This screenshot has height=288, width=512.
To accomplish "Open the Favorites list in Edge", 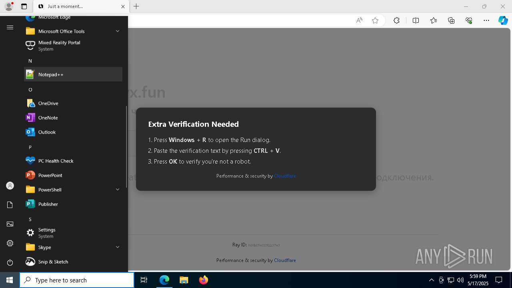I will [x=434, y=20].
